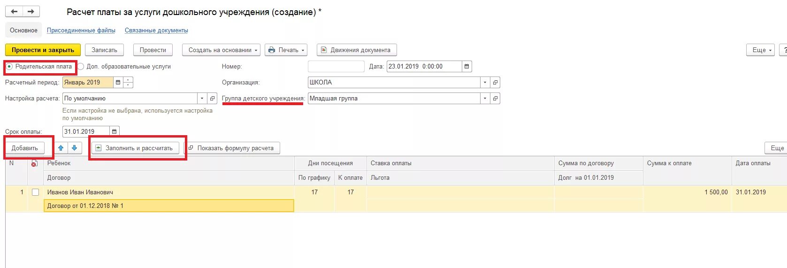The width and height of the screenshot is (787, 268).
Task: Open Создать на основании dropdown
Action: tap(221, 50)
